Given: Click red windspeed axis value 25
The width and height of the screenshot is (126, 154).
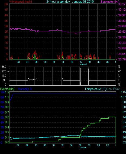Looking at the screenshot, I should pyautogui.click(x=6, y=32).
